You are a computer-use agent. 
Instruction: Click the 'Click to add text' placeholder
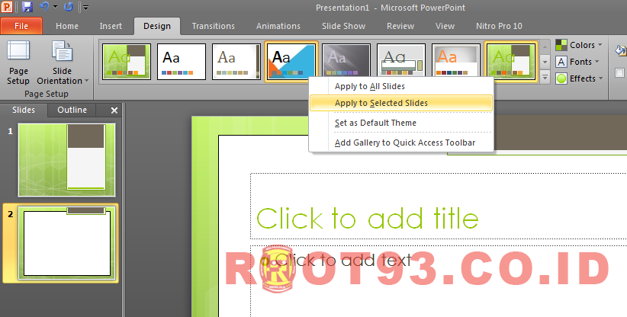[439, 281]
